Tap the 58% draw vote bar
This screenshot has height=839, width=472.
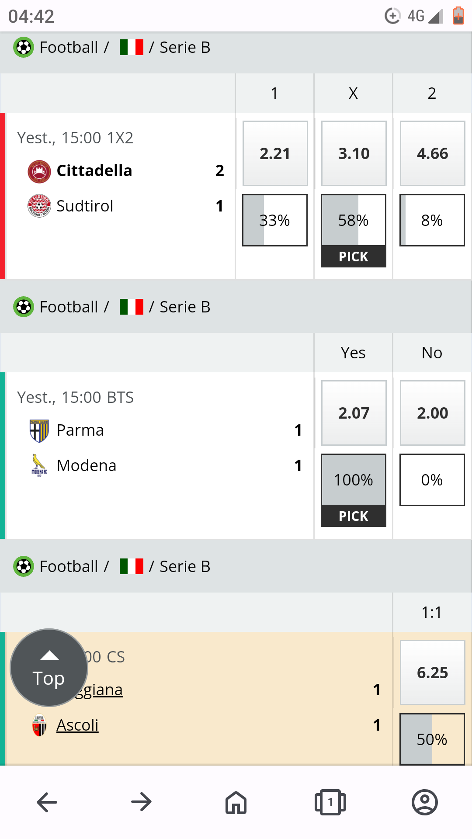[354, 220]
